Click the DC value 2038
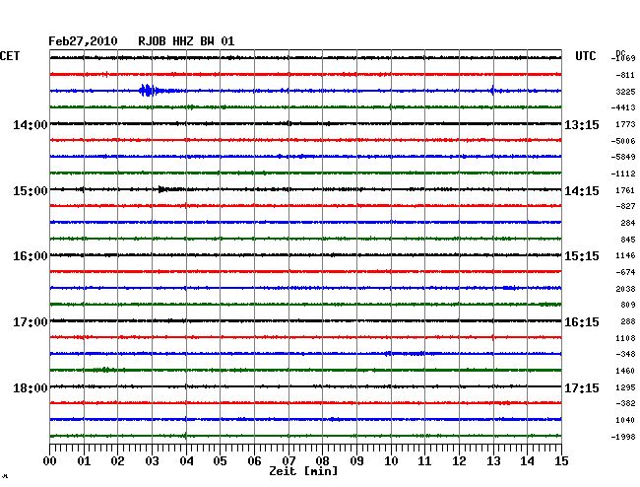 click(625, 289)
